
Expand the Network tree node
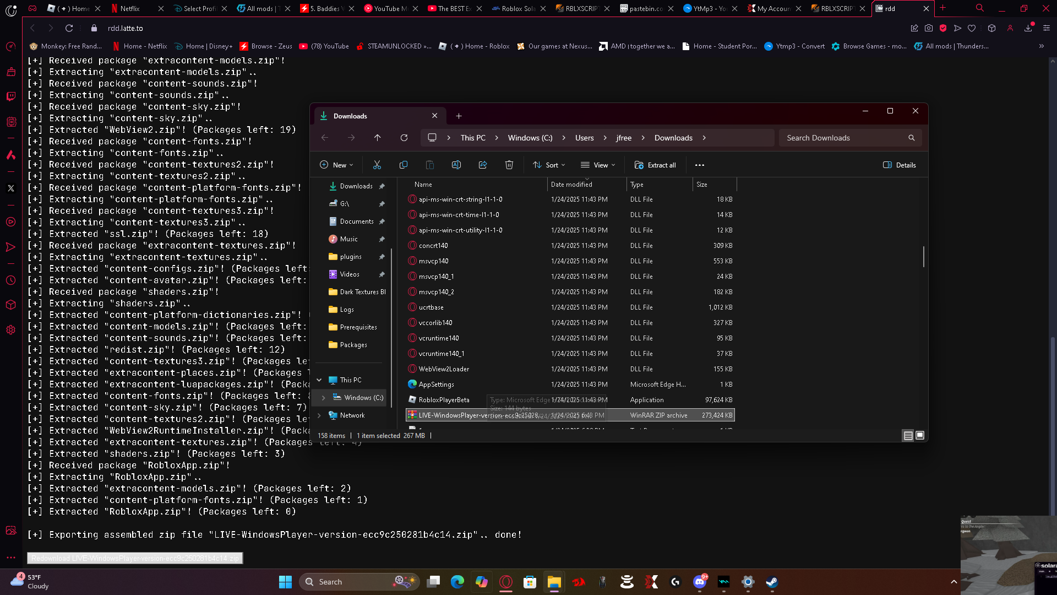(319, 415)
